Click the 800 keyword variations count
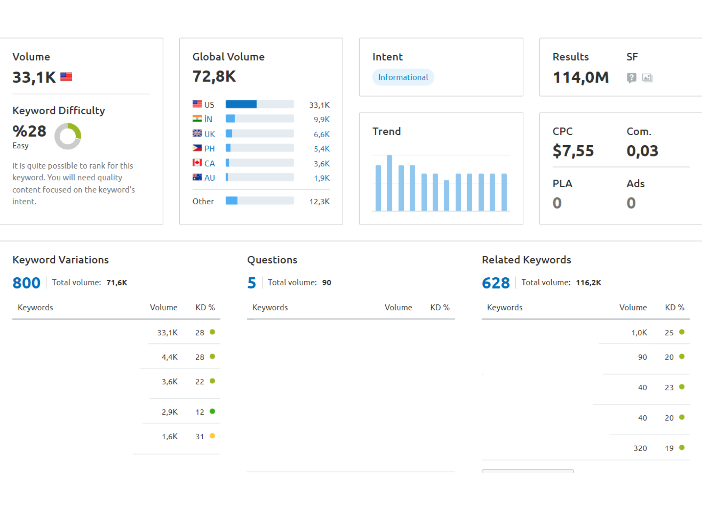This screenshot has height=526, width=702. (26, 283)
